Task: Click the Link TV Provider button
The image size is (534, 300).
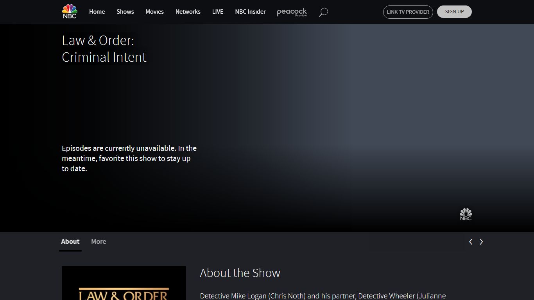Action: 408,12
